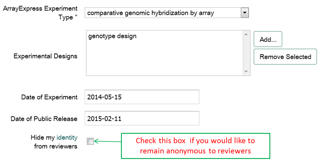Image resolution: width=322 pixels, height=161 pixels.
Task: Click the 'from reviewers' label text
Action: pos(56,146)
